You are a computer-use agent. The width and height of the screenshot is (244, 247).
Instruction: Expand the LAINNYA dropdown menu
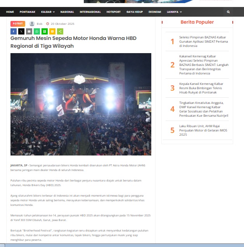(174, 12)
